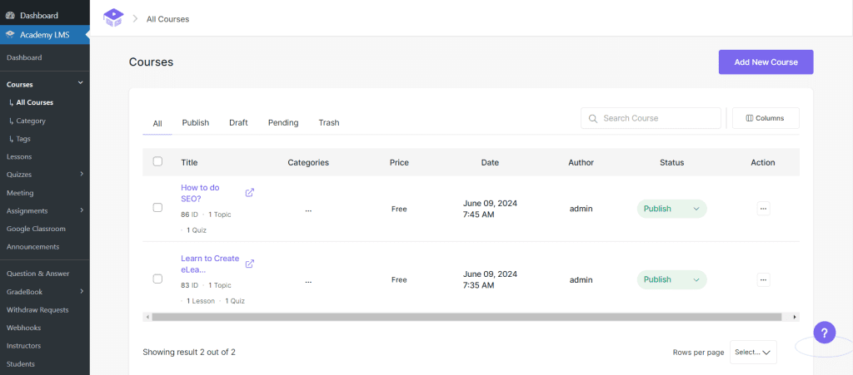Screen dimensions: 853x375
Task: Open the Columns settings button
Action: pyautogui.click(x=765, y=118)
